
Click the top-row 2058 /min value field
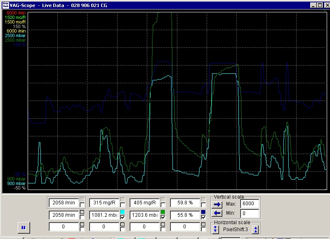coord(64,203)
